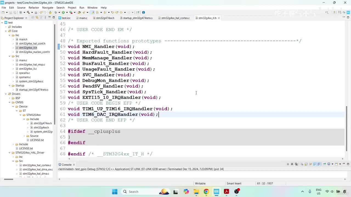Click the Writable status bar field
The width and height of the screenshot is (351, 197).
click(200, 183)
